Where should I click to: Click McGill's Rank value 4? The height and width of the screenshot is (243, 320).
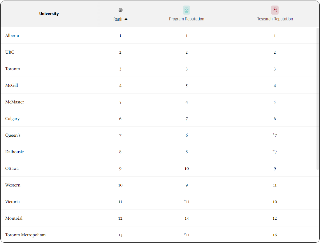pos(120,86)
